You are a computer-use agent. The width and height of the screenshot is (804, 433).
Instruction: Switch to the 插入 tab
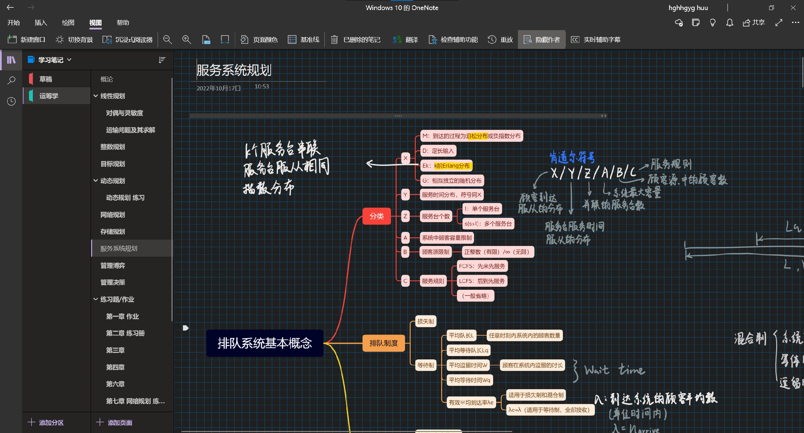41,23
